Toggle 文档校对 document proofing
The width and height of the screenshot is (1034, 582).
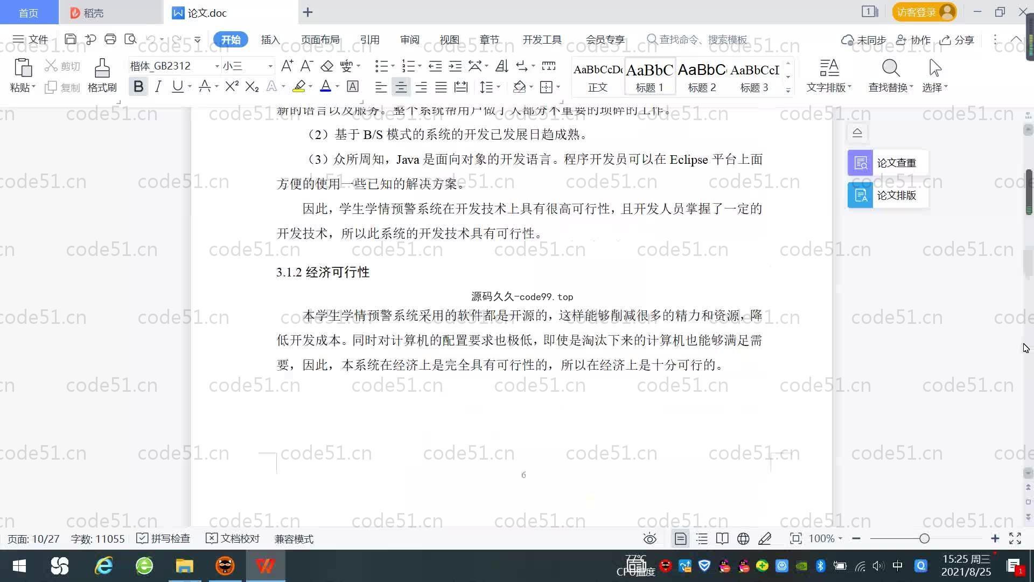tap(233, 539)
